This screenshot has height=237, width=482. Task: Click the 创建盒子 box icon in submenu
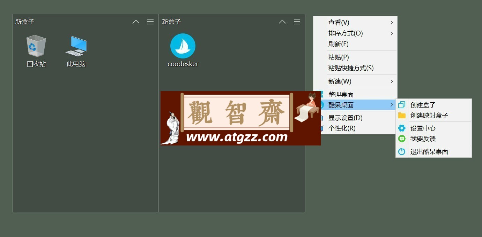(402, 105)
